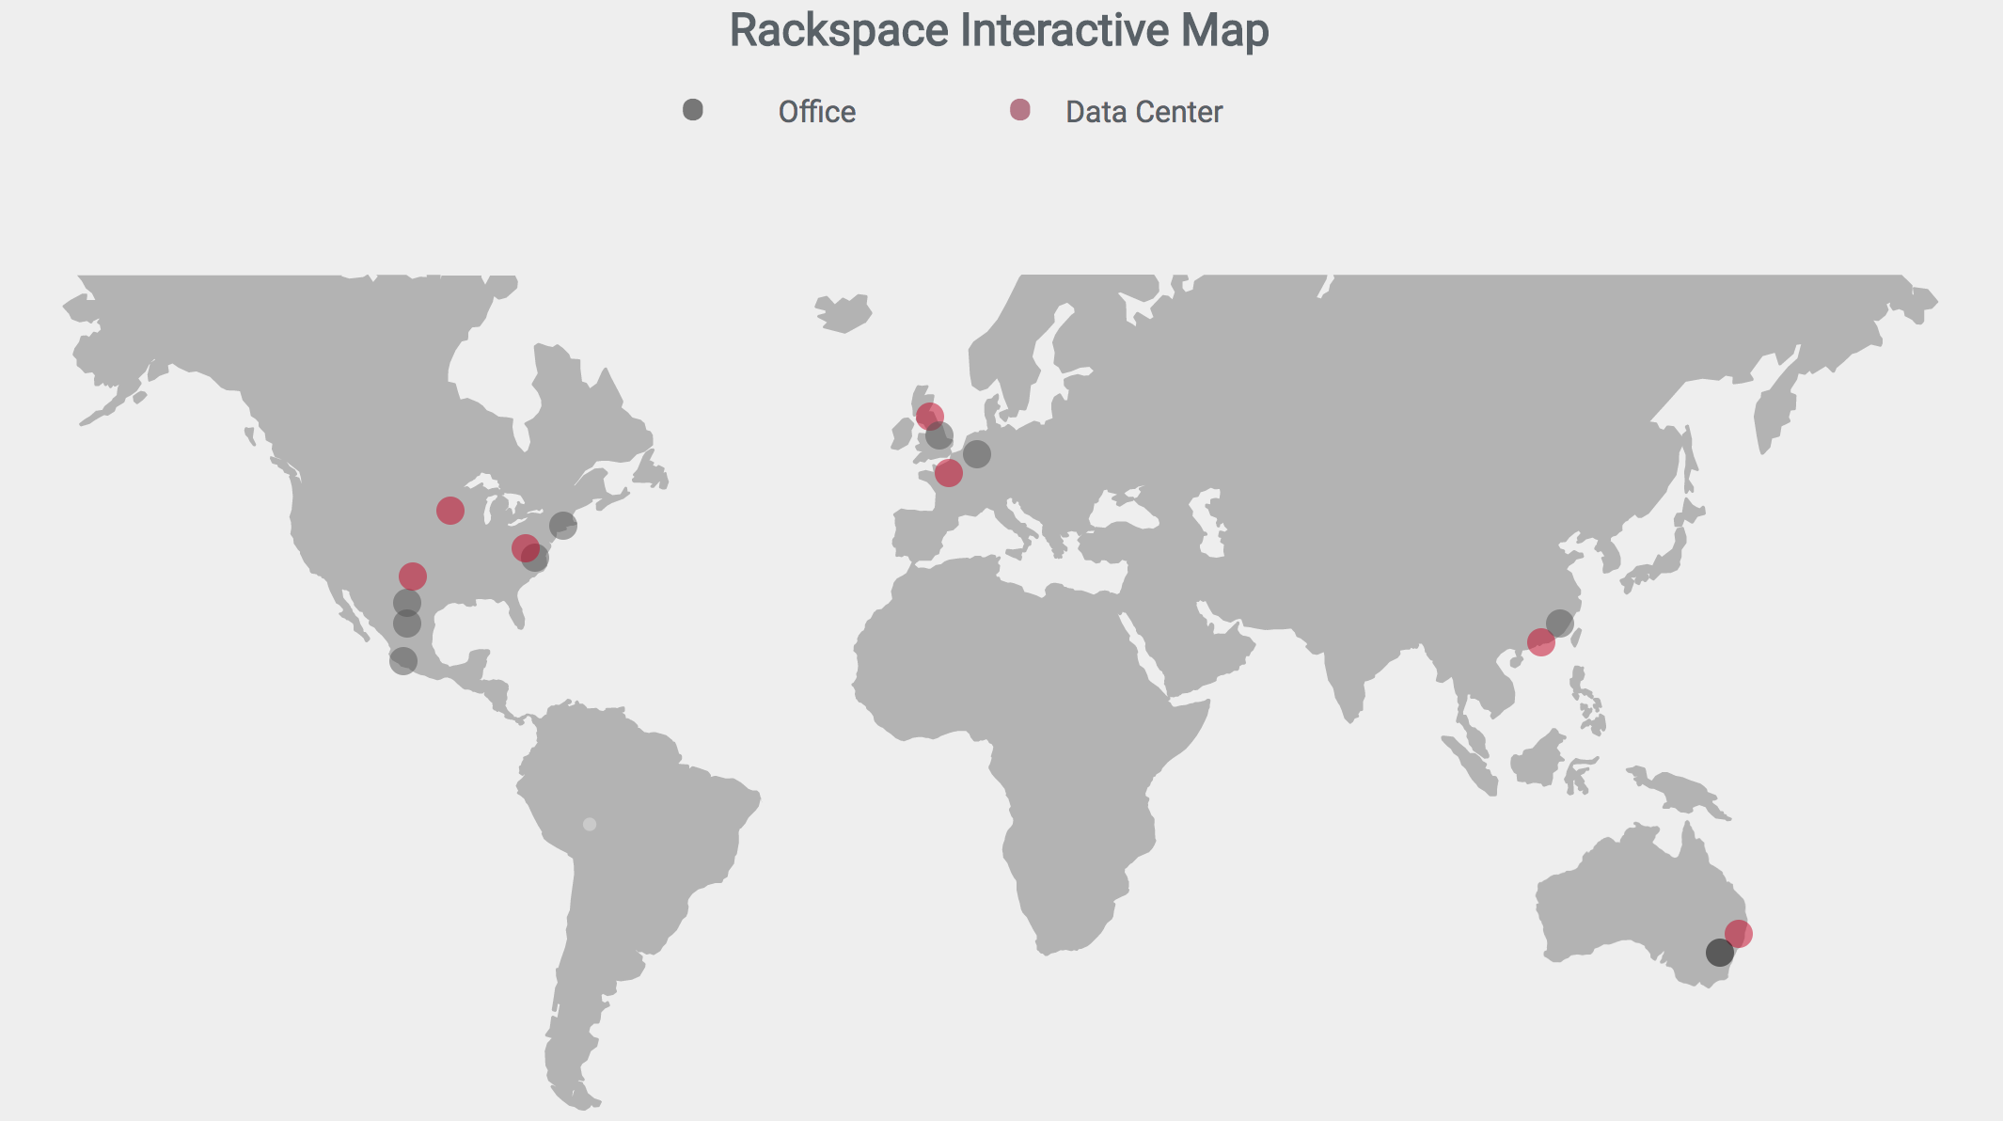Select the gray office marker in US Northeast
Image resolution: width=2003 pixels, height=1121 pixels.
click(563, 525)
